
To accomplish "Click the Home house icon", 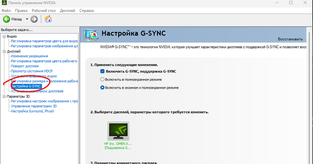I will pos(48,19).
